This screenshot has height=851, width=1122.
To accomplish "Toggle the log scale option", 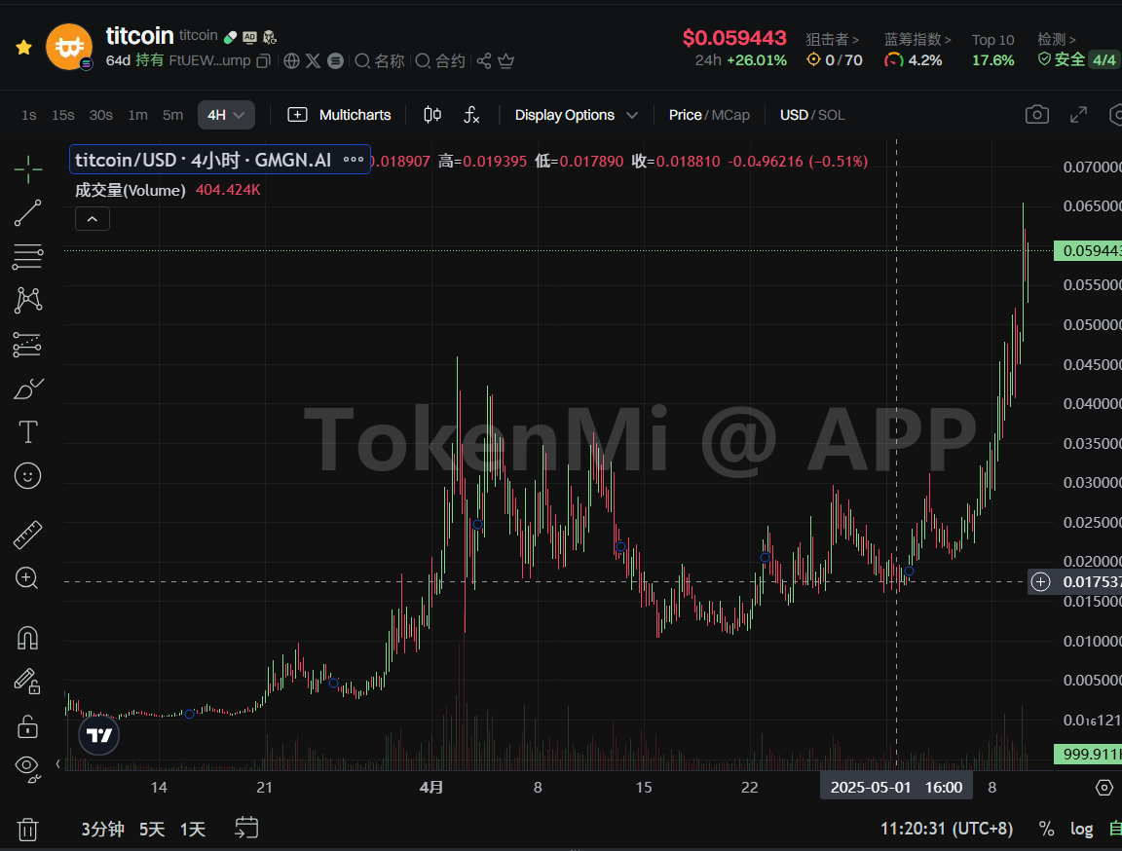I will pyautogui.click(x=1081, y=829).
